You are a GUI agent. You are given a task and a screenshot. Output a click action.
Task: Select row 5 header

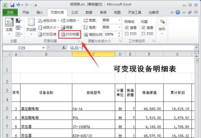click(7, 106)
